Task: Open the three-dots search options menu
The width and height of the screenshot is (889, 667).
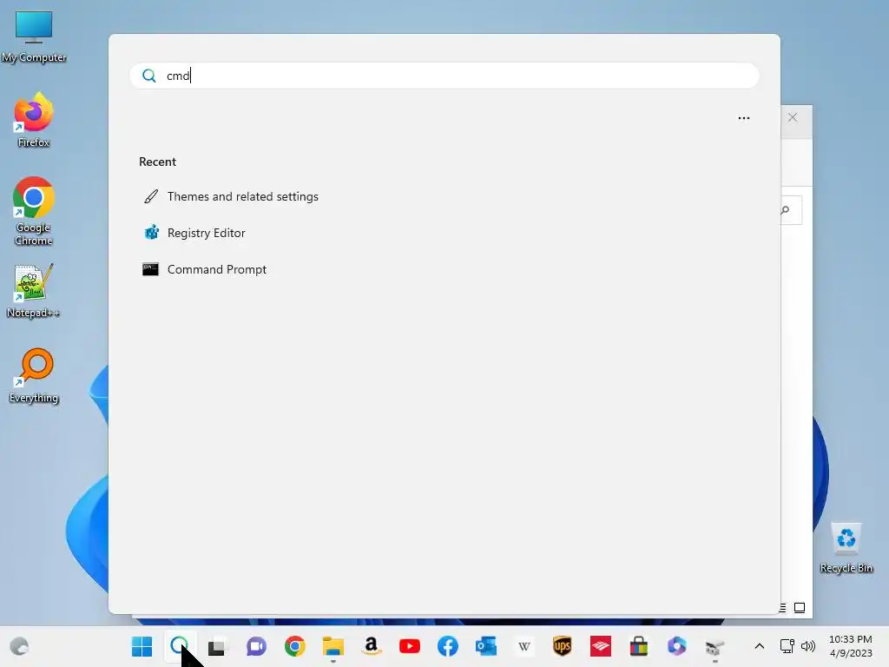Action: click(x=743, y=118)
